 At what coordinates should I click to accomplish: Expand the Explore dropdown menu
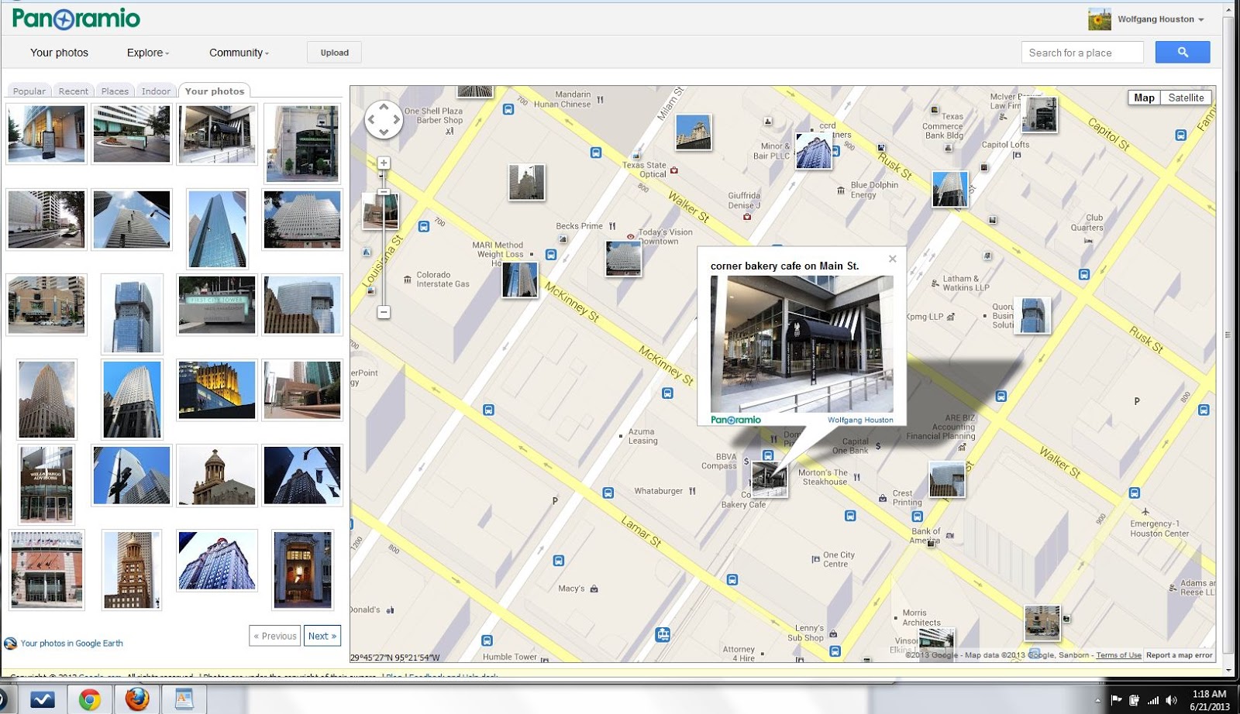(x=148, y=53)
